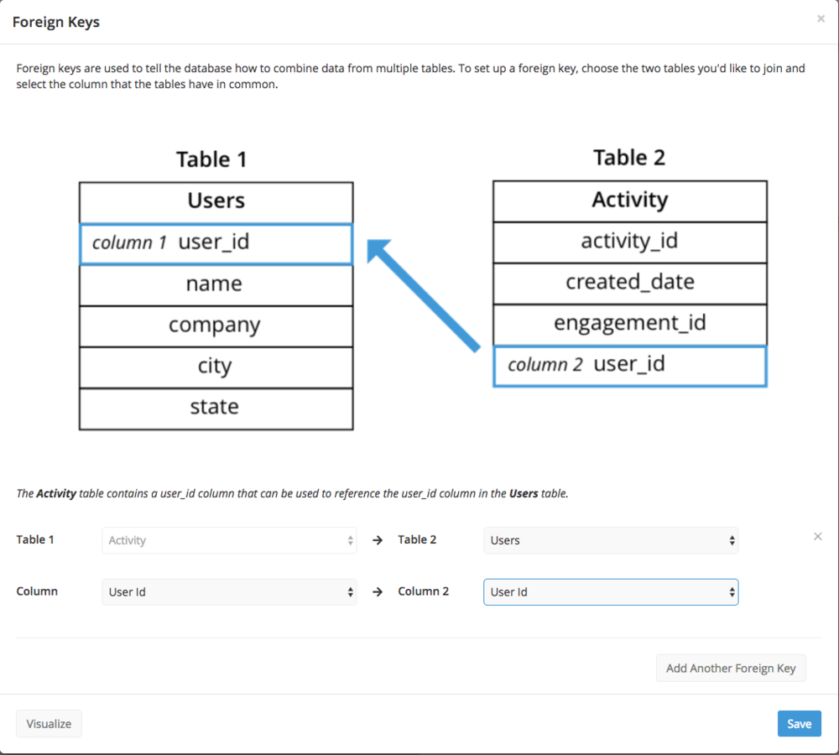This screenshot has height=755, width=839.
Task: Open the Table 1 Activity dropdown
Action: [x=229, y=540]
